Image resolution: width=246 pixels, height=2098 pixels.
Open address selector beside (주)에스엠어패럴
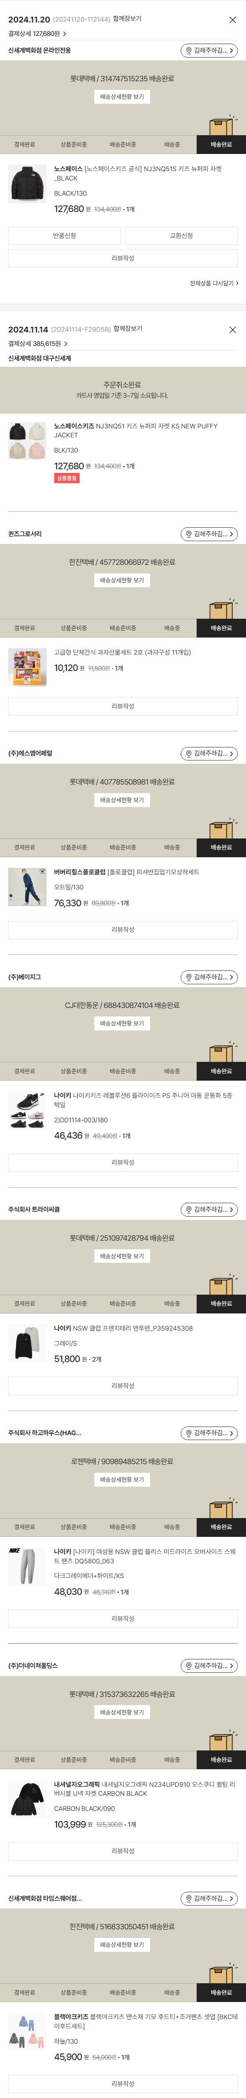[208, 754]
